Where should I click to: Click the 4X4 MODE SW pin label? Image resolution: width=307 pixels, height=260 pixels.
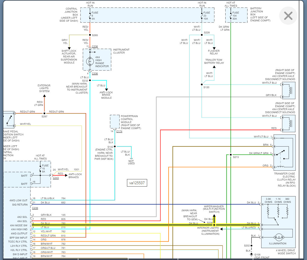click(x=19, y=225)
